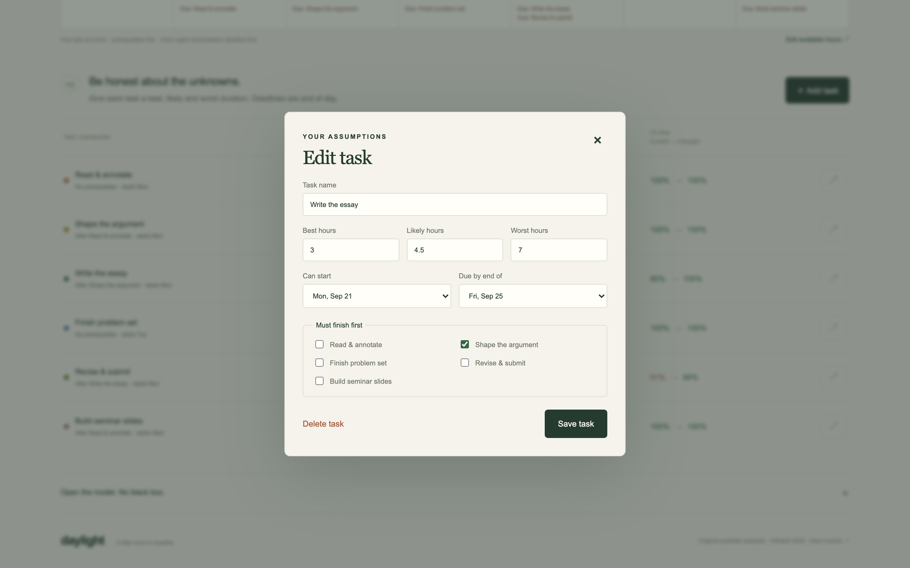Click edit pencil for Shape the argument row
The width and height of the screenshot is (910, 568).
tap(834, 229)
